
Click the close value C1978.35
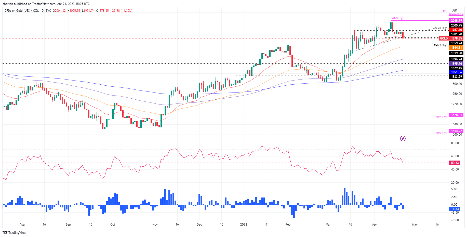coord(102,11)
